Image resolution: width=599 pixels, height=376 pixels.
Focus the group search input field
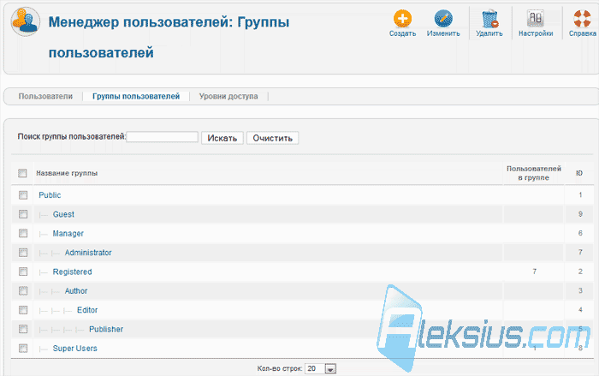click(162, 137)
